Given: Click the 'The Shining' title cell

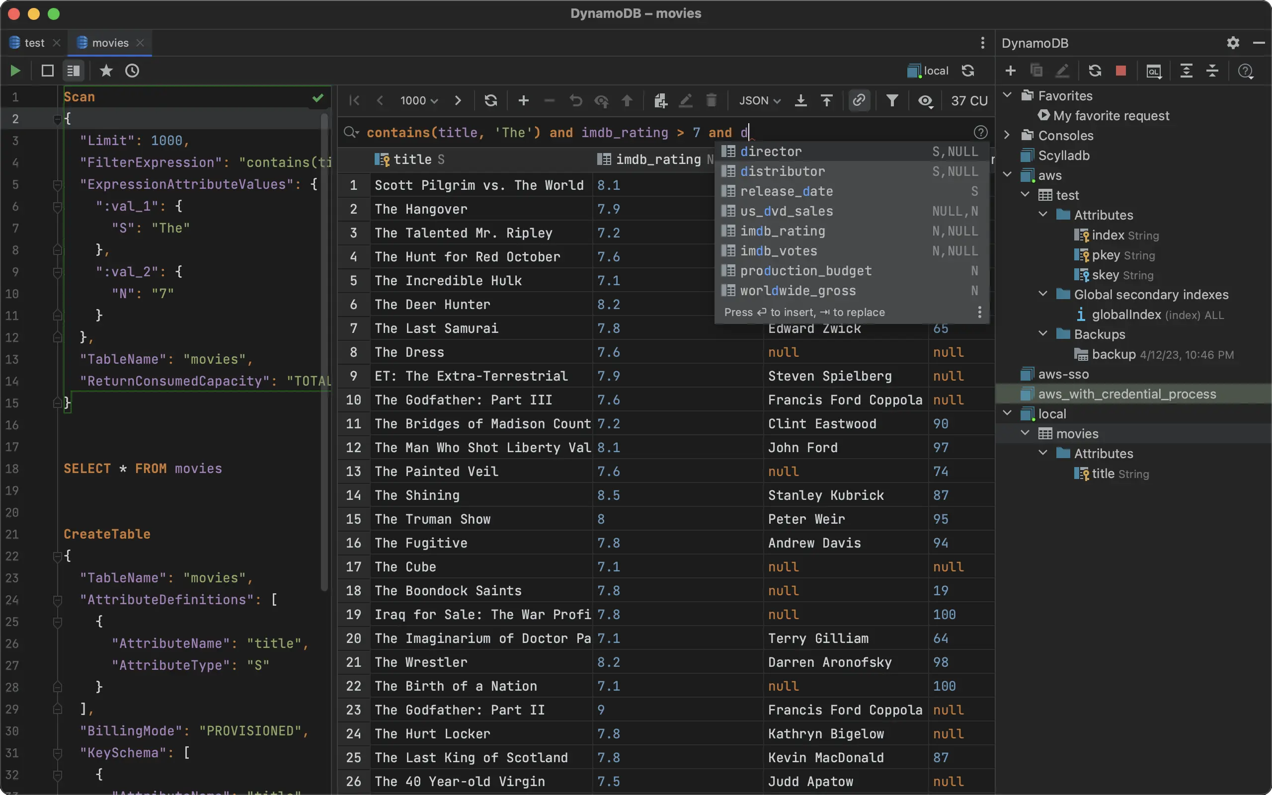Looking at the screenshot, I should coord(482,495).
